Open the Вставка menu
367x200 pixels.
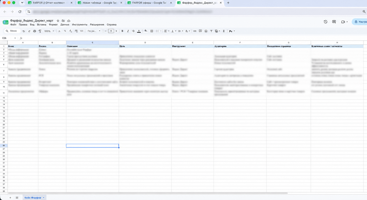tap(42, 25)
